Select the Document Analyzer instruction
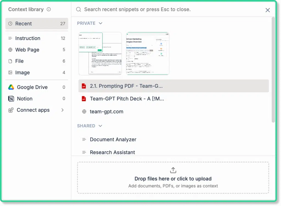The image size is (281, 206). tap(174, 139)
